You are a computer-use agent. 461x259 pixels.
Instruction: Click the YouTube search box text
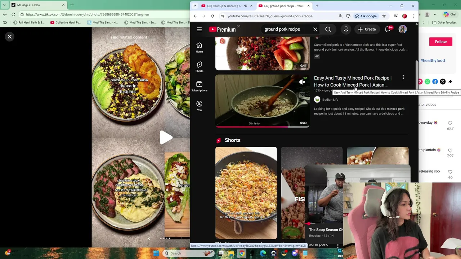[x=282, y=29]
